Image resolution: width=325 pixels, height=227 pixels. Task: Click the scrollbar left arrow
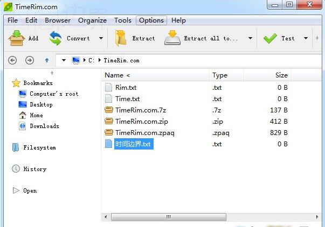[106, 217]
